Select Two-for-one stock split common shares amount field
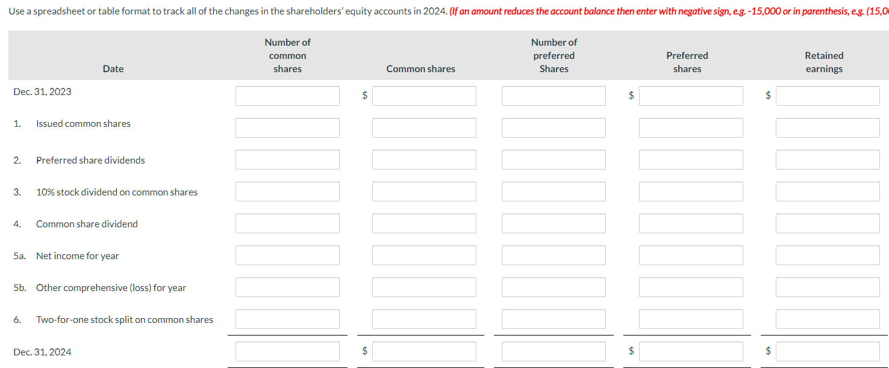This screenshot has width=889, height=368. click(x=424, y=319)
